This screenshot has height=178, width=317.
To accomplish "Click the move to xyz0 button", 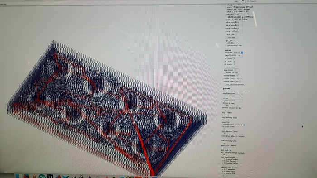I will pyautogui.click(x=231, y=67).
